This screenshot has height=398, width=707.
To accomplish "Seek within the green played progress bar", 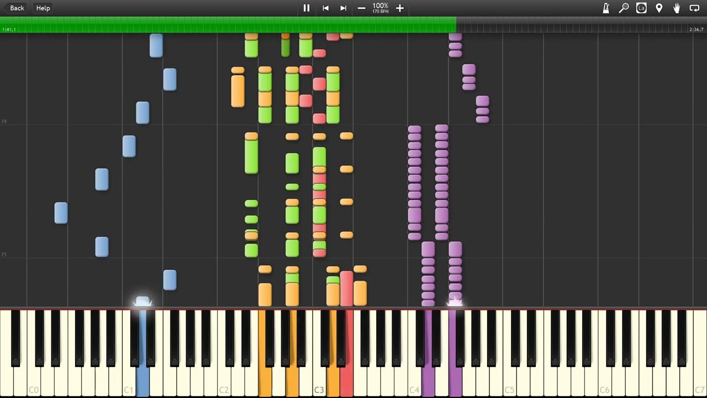I will 228,24.
